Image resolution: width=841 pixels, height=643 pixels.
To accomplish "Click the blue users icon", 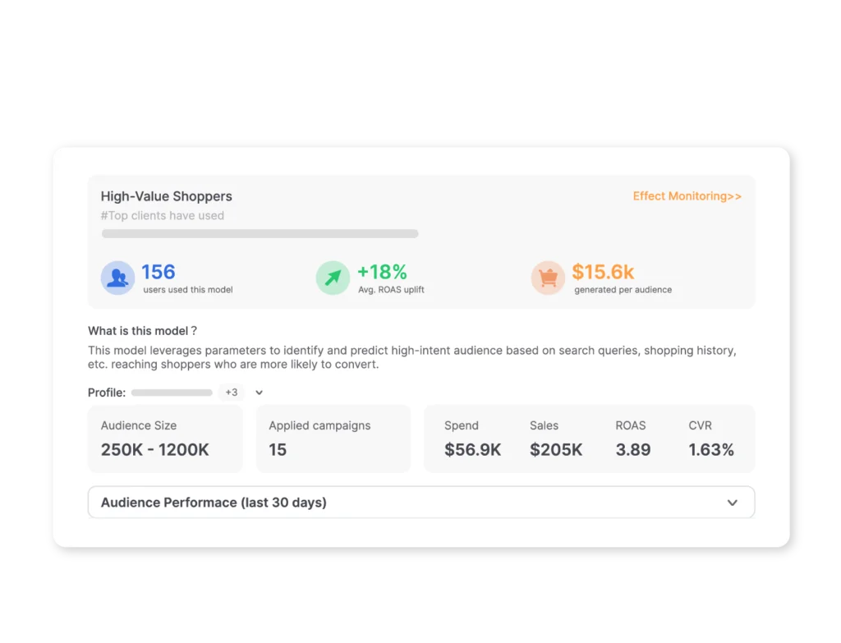I will pyautogui.click(x=117, y=278).
